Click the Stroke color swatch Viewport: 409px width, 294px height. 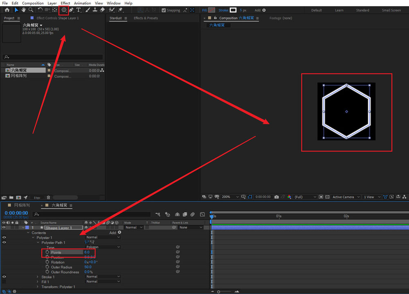[x=233, y=10]
